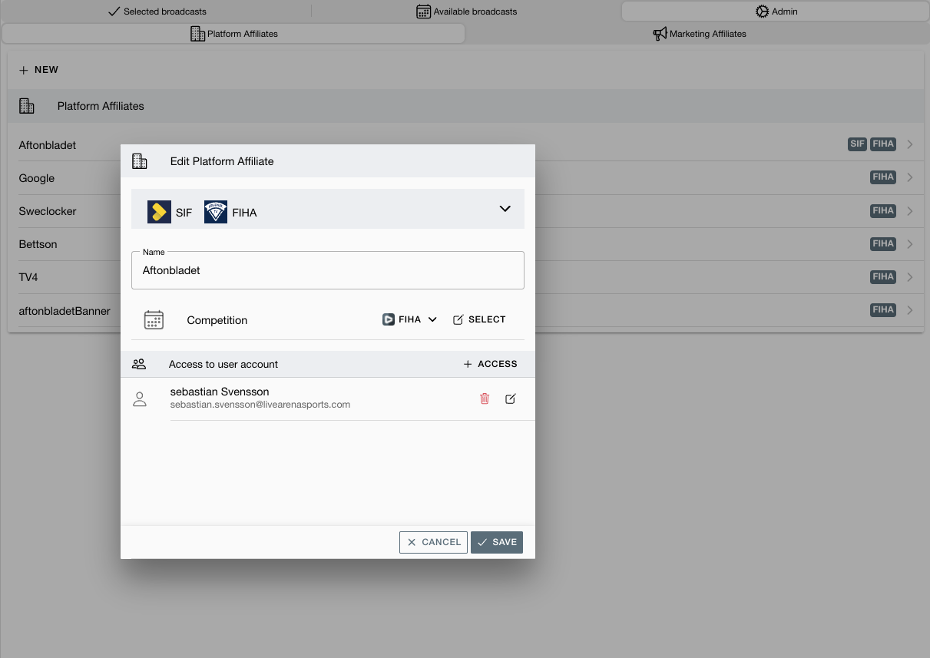Click the user avatar icon beside sebastian Svensson
This screenshot has width=930, height=658.
(x=140, y=398)
